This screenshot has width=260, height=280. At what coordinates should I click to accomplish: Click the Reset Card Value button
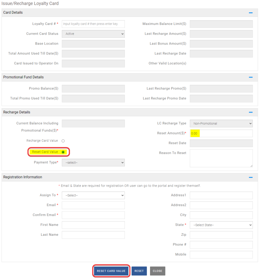tap(111, 271)
